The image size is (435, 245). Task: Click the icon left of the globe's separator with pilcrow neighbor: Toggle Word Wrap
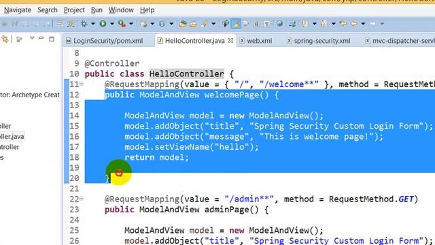(x=257, y=24)
